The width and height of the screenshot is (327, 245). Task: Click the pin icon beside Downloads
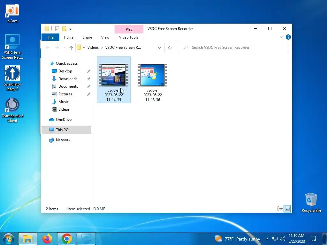coord(89,79)
